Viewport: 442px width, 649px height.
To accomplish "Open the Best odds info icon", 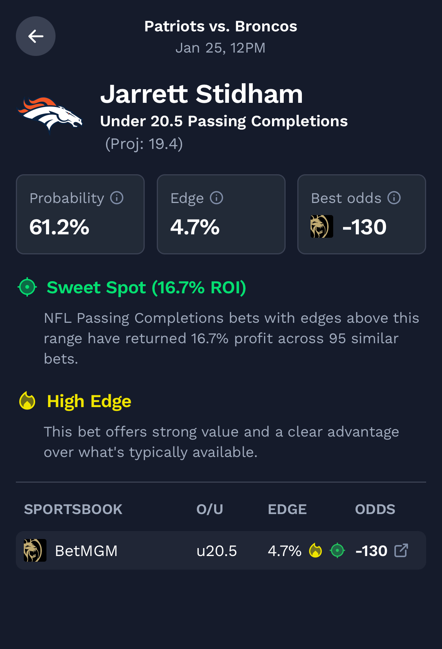I will click(x=394, y=198).
